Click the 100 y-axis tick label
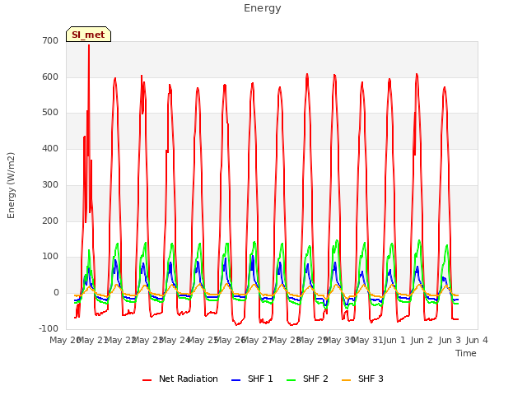 [50, 257]
